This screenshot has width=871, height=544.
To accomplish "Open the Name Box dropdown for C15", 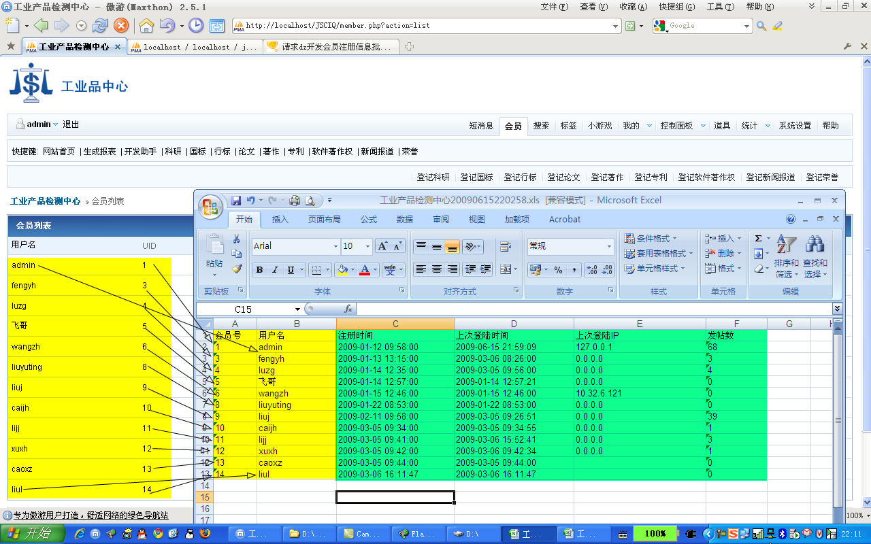I will (297, 309).
